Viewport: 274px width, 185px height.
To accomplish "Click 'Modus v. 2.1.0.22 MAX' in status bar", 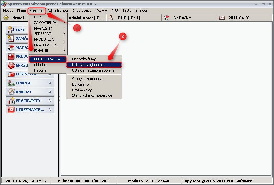I will (149, 181).
